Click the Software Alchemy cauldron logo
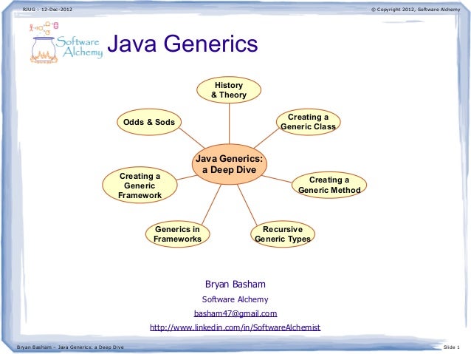Viewport: 471px width, 354px height. (44, 50)
